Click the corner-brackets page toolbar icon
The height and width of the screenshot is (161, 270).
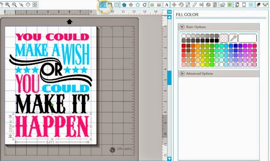pyautogui.click(x=244, y=5)
